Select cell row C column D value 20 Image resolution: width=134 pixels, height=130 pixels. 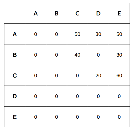coord(98,75)
